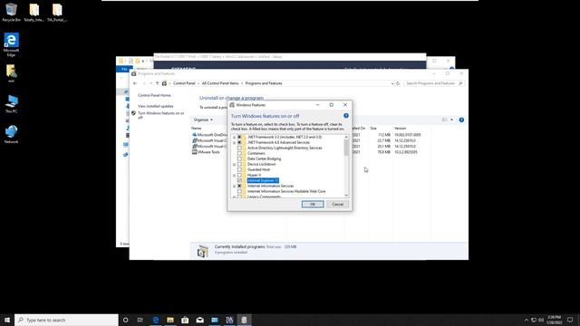This screenshot has width=580, height=326.
Task: Click Turn Windows features on or off link
Action: click(161, 115)
